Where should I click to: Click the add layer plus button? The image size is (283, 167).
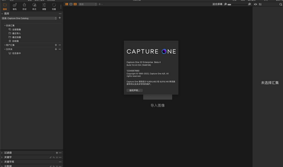pyautogui.click(x=100, y=4)
